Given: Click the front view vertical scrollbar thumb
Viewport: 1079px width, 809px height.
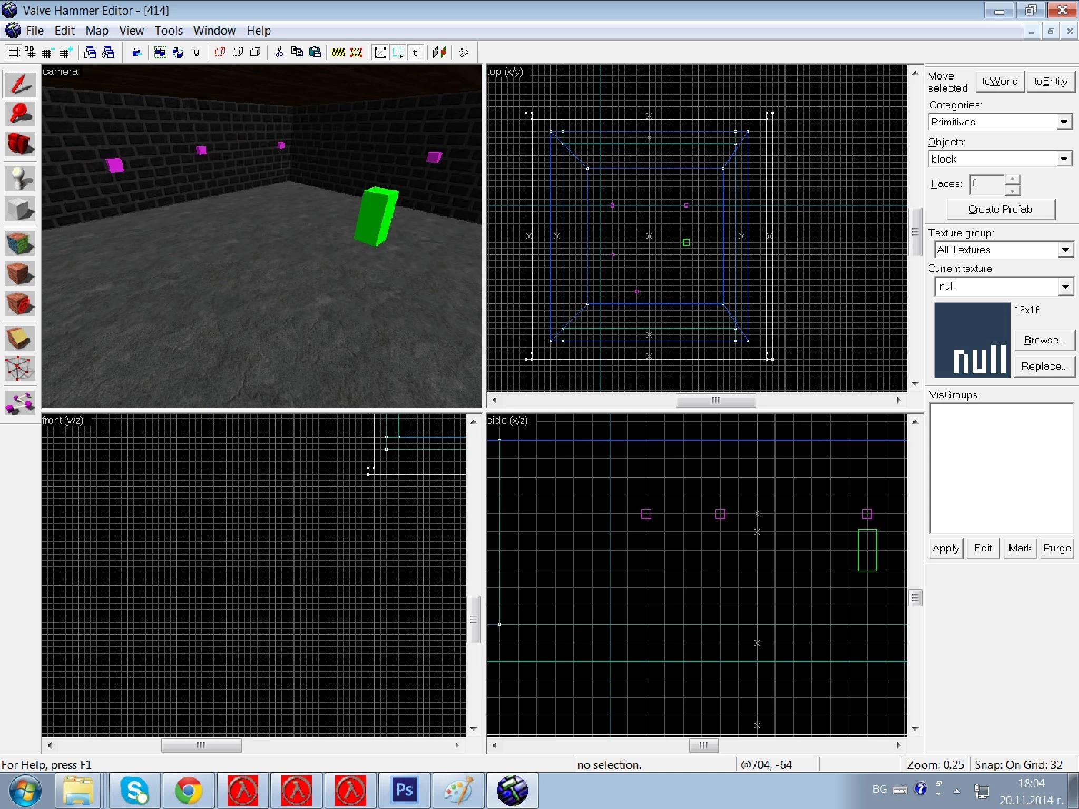Looking at the screenshot, I should (x=473, y=619).
